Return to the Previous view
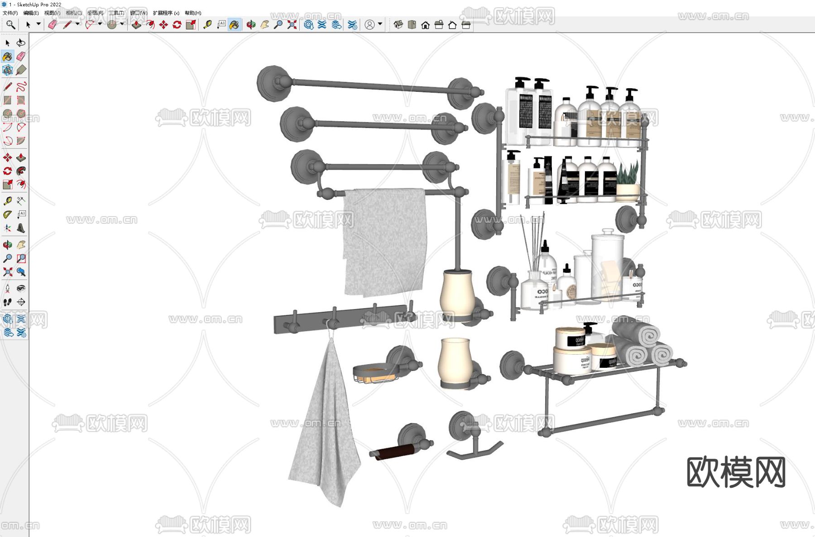 [21, 272]
